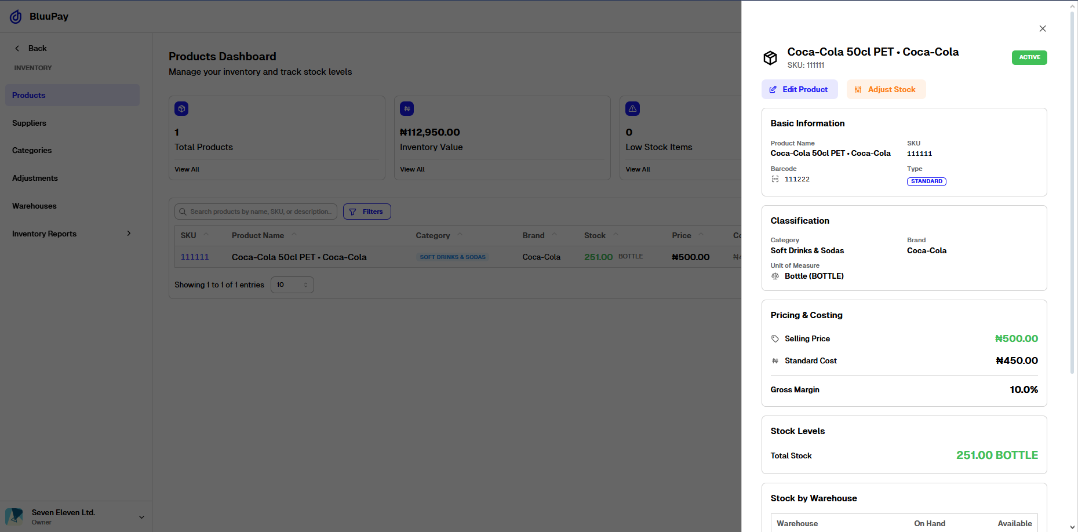Expand the Inventory Reports submenu
This screenshot has height=532, width=1078.
click(x=129, y=234)
